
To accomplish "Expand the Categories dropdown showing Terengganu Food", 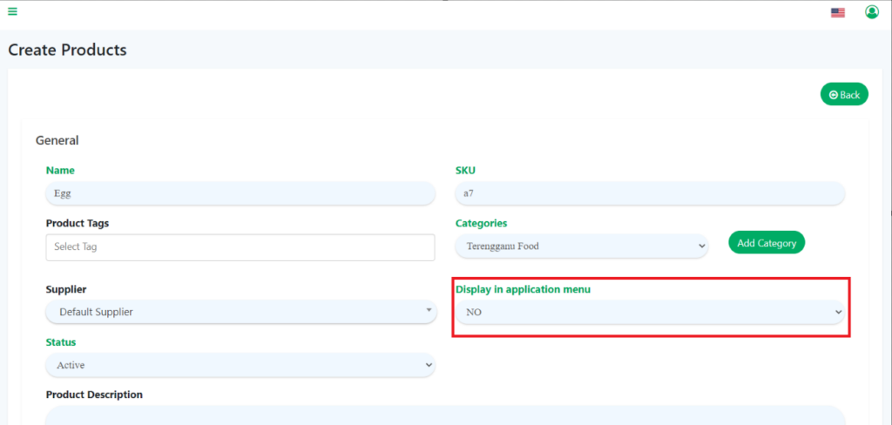I will 582,246.
